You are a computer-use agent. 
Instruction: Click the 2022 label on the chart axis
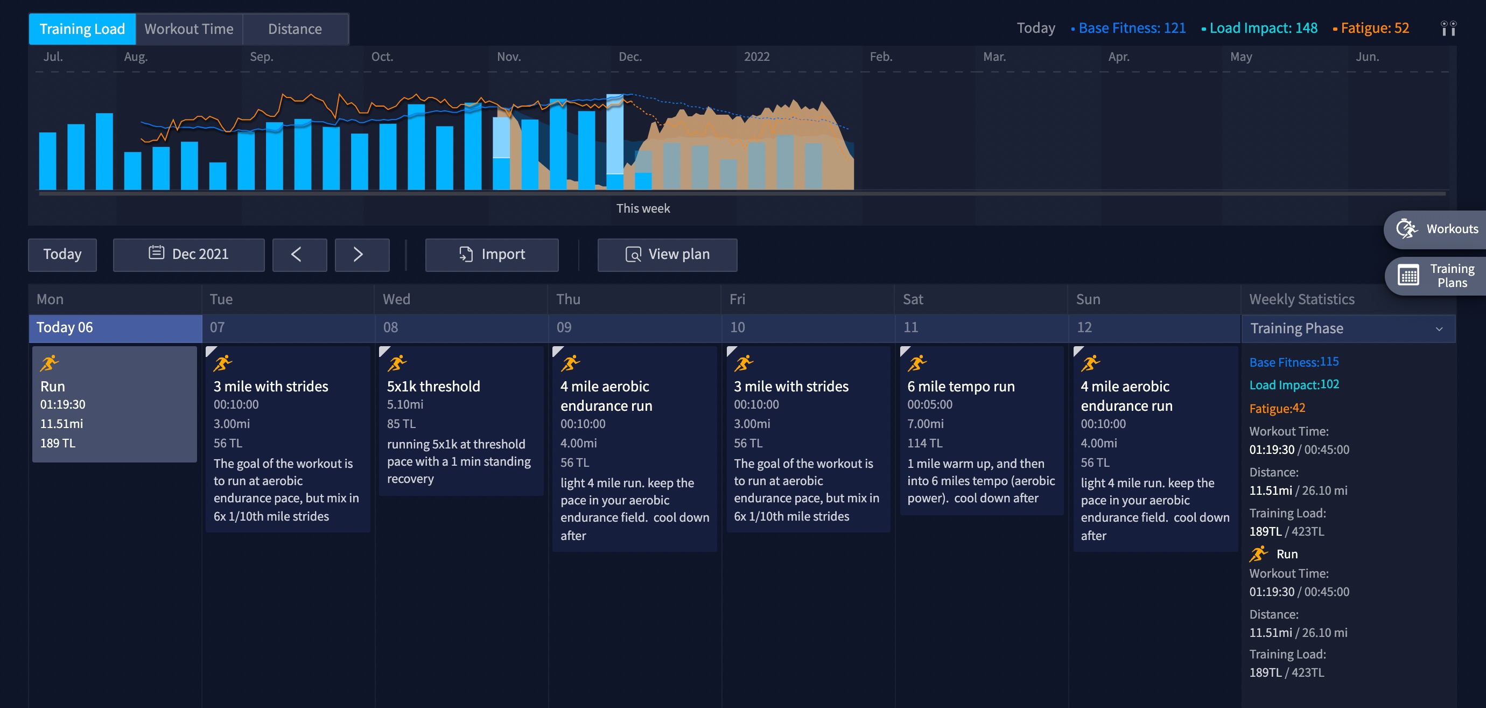756,57
